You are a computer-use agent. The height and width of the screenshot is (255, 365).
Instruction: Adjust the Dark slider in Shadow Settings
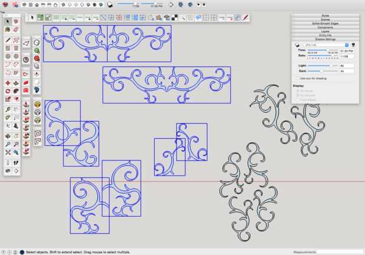point(323,71)
